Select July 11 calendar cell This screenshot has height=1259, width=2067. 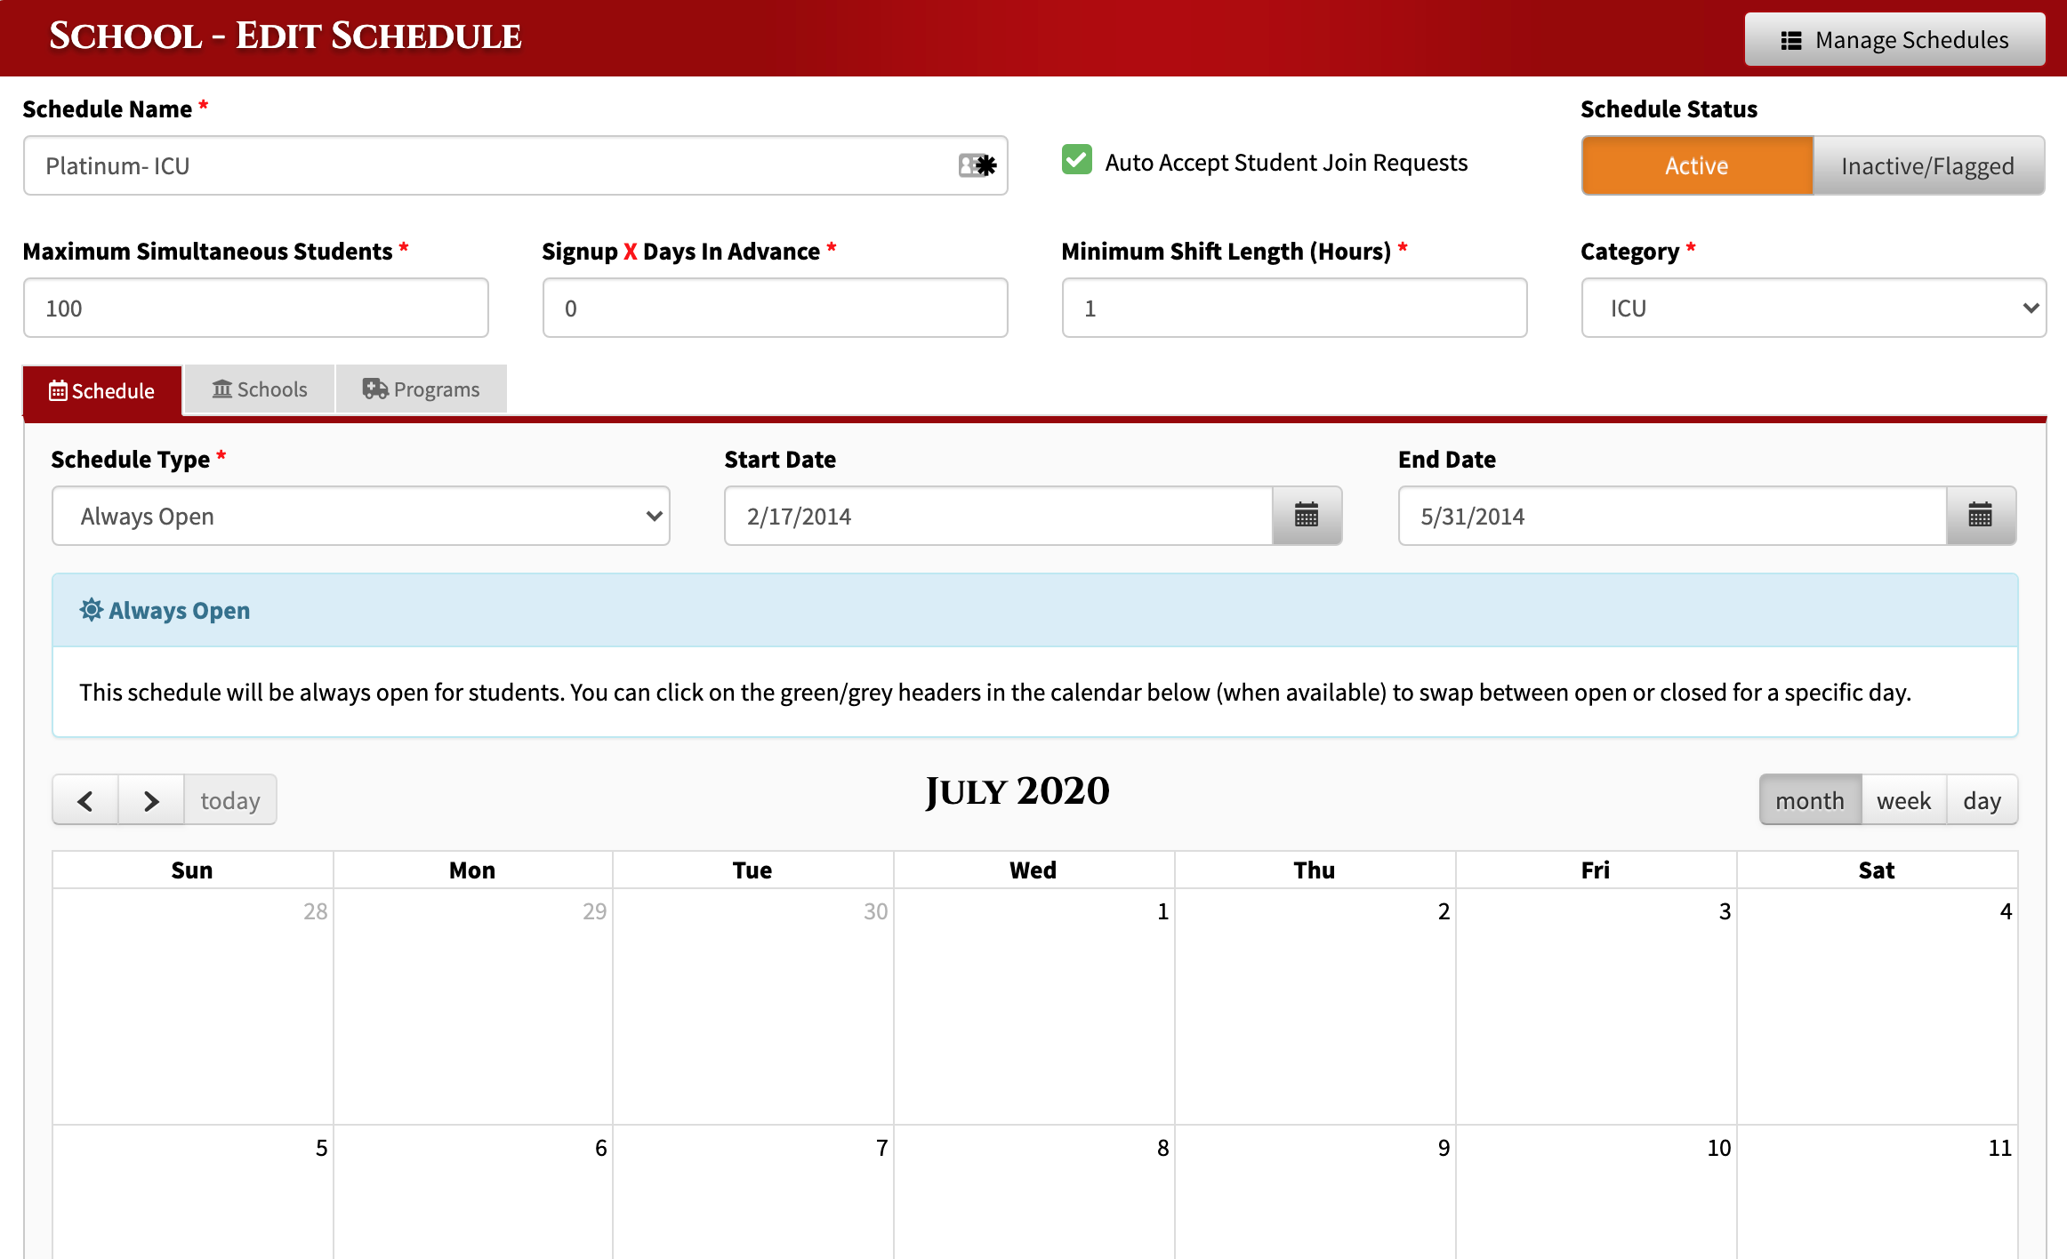point(1878,1191)
